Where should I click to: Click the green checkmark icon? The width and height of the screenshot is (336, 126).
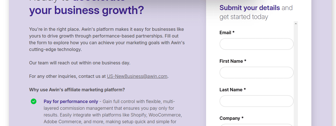pos(34,101)
